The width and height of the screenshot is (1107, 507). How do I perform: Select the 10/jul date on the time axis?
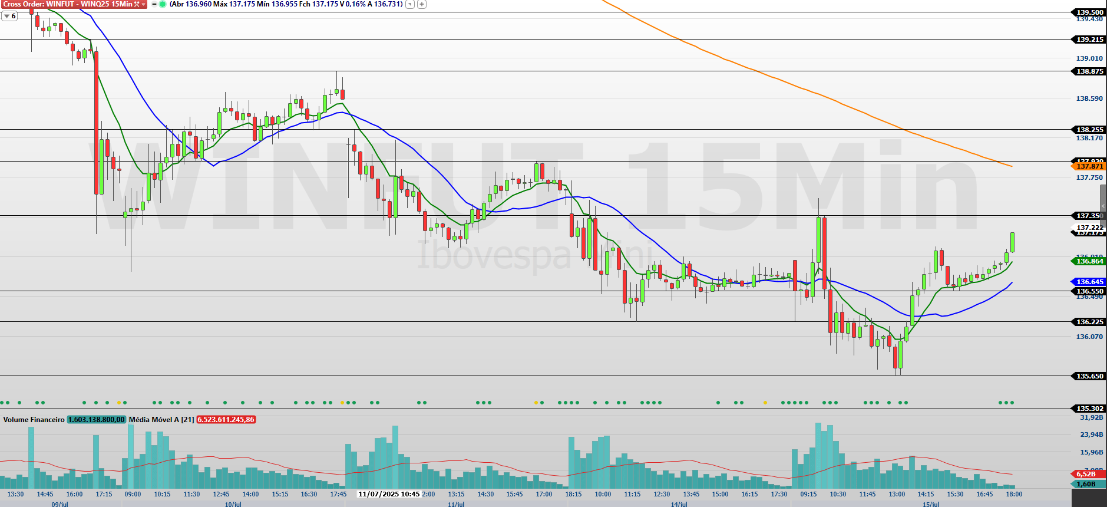click(x=233, y=504)
